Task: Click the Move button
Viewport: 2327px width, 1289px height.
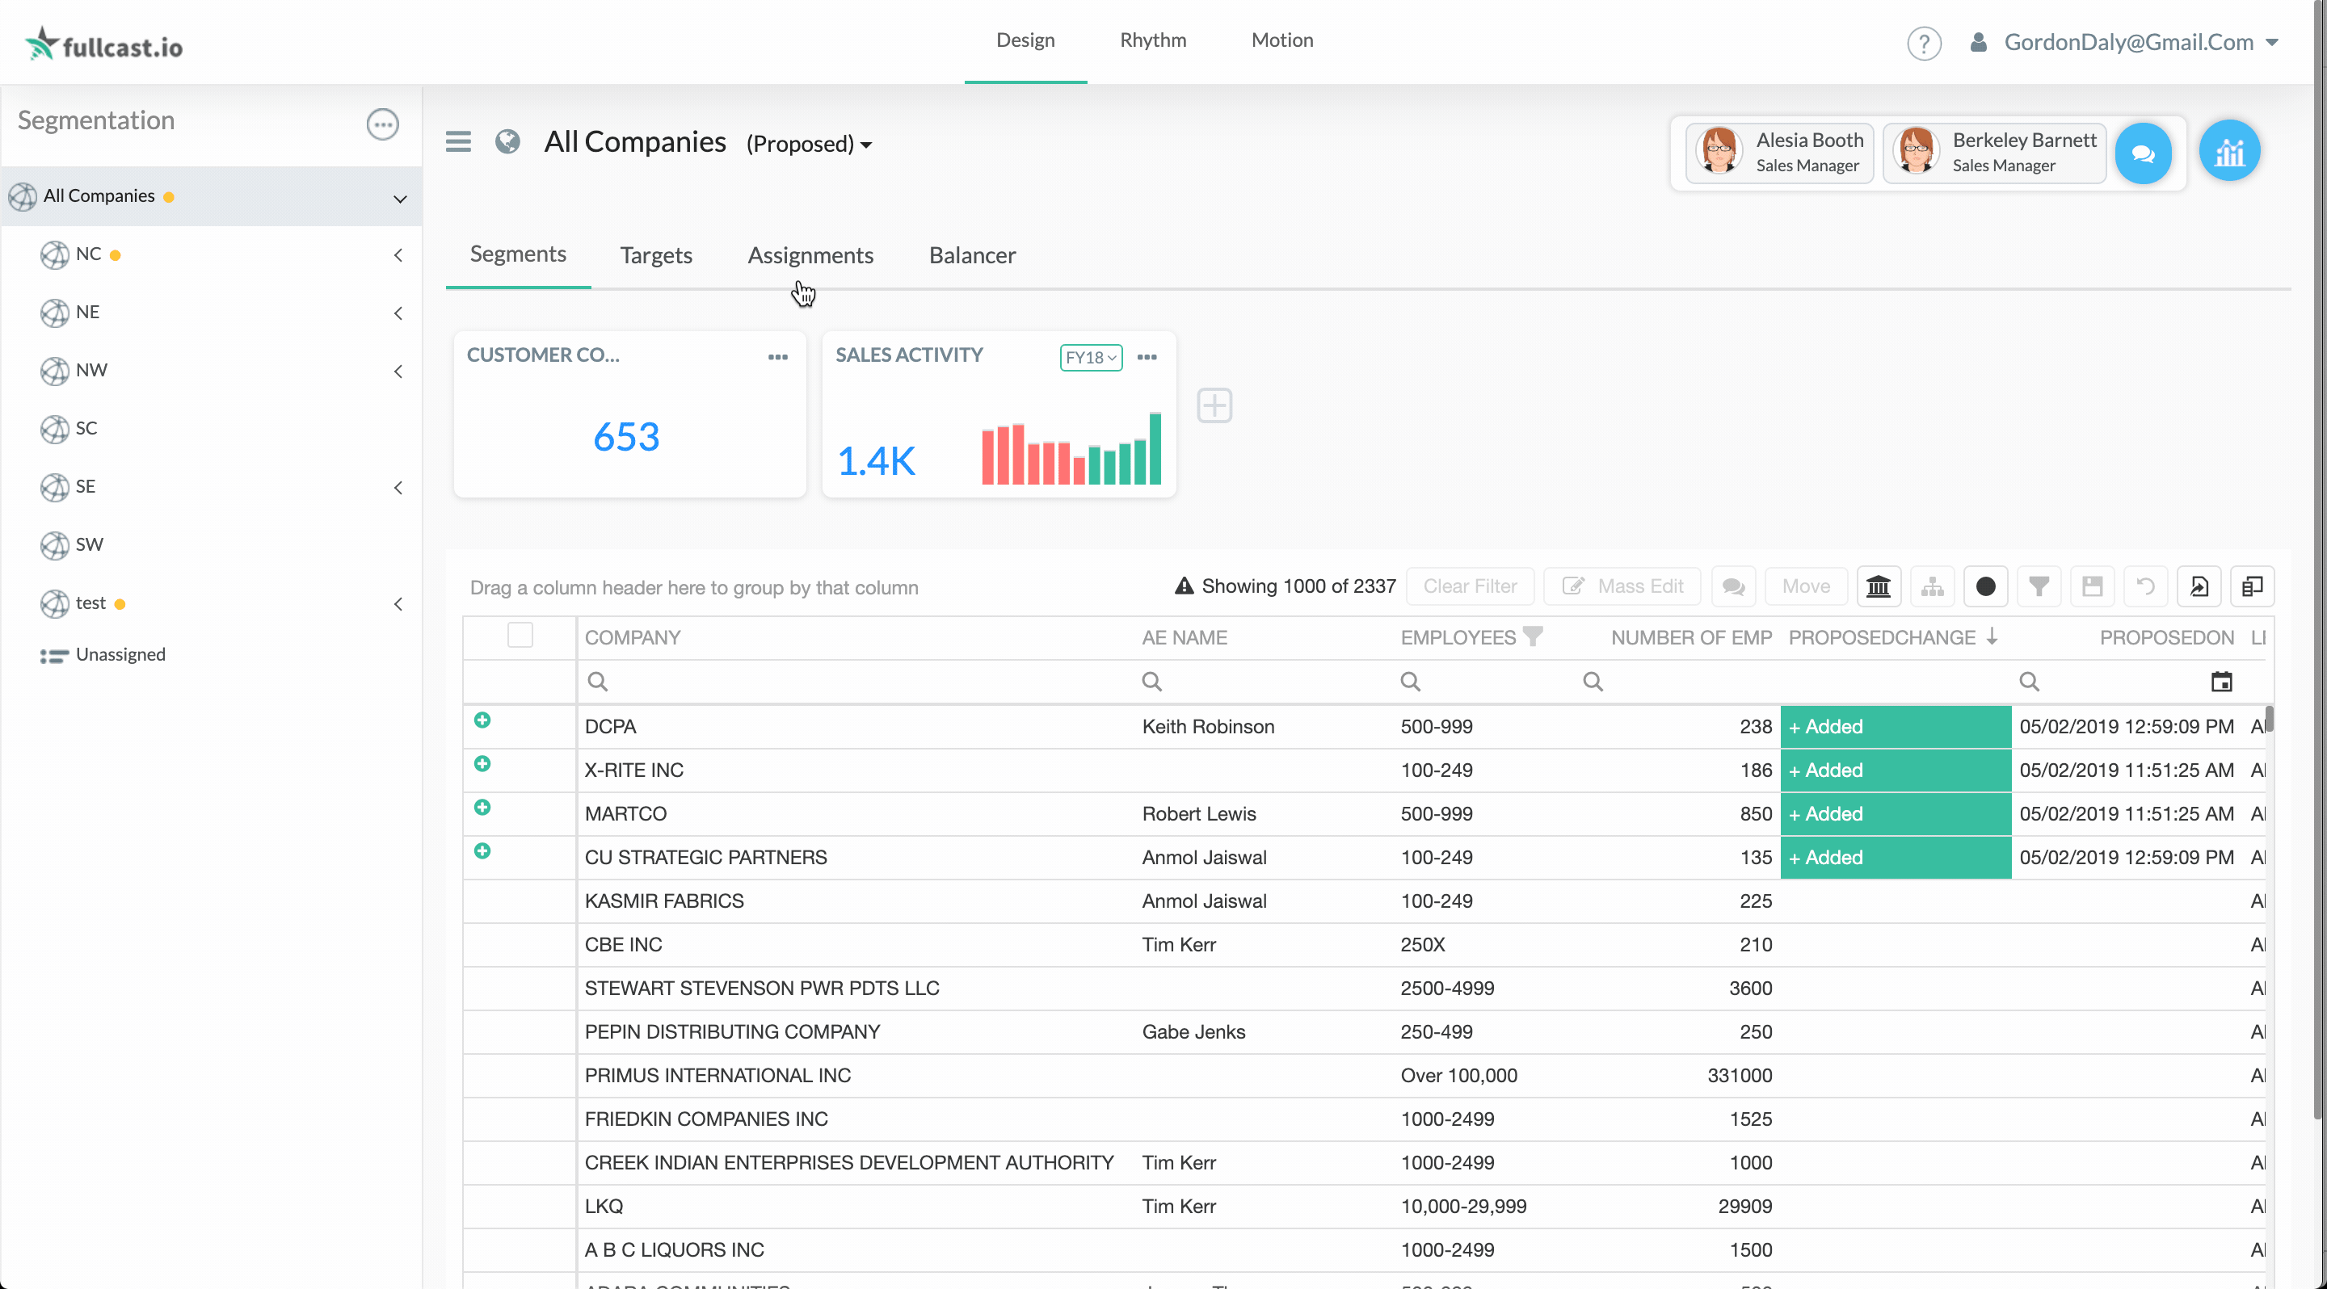Action: pyautogui.click(x=1806, y=586)
